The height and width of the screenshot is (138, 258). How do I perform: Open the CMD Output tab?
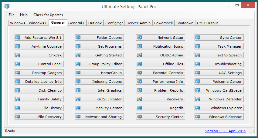(x=207, y=23)
